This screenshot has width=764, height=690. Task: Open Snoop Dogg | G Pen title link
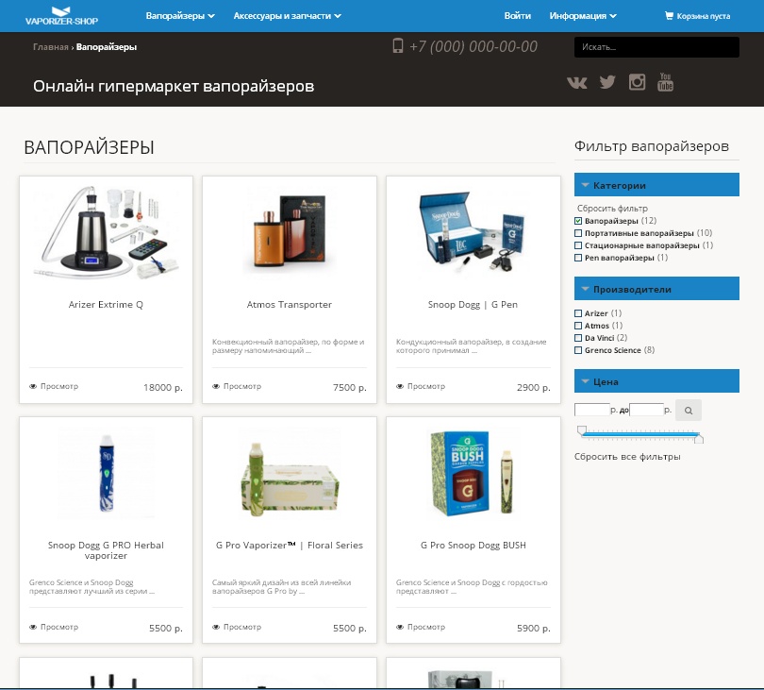tap(473, 304)
